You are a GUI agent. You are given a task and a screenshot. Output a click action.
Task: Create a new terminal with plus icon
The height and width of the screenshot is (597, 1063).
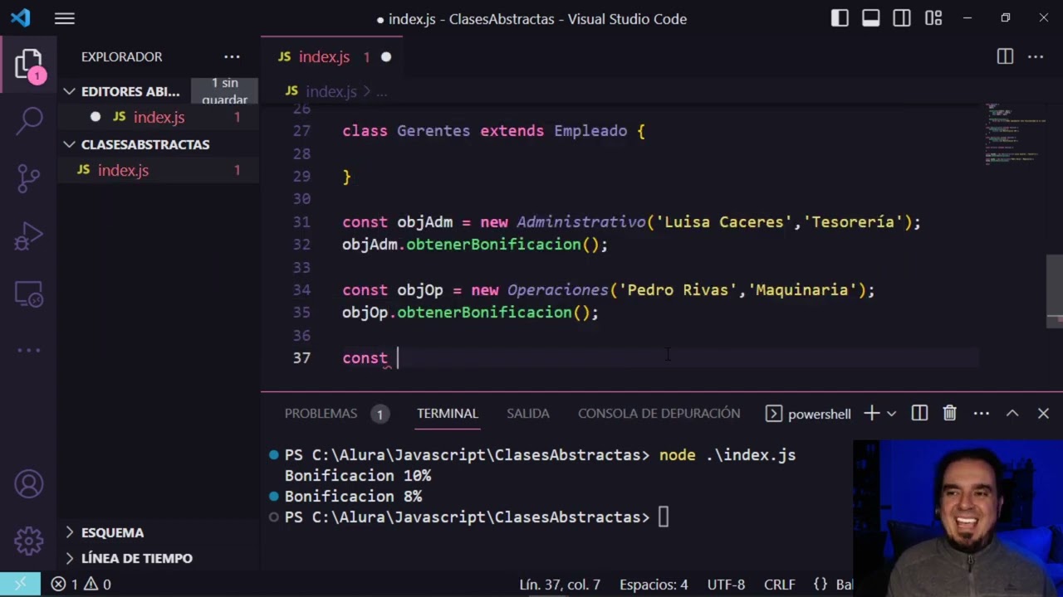871,413
